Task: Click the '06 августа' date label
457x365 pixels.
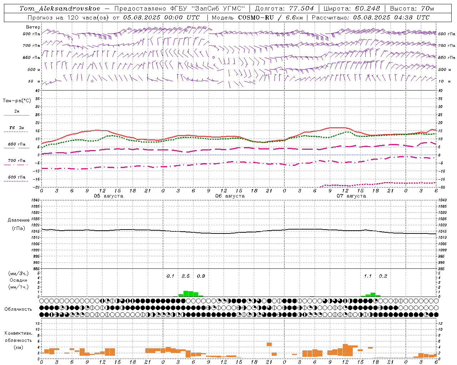Action: pos(230,196)
